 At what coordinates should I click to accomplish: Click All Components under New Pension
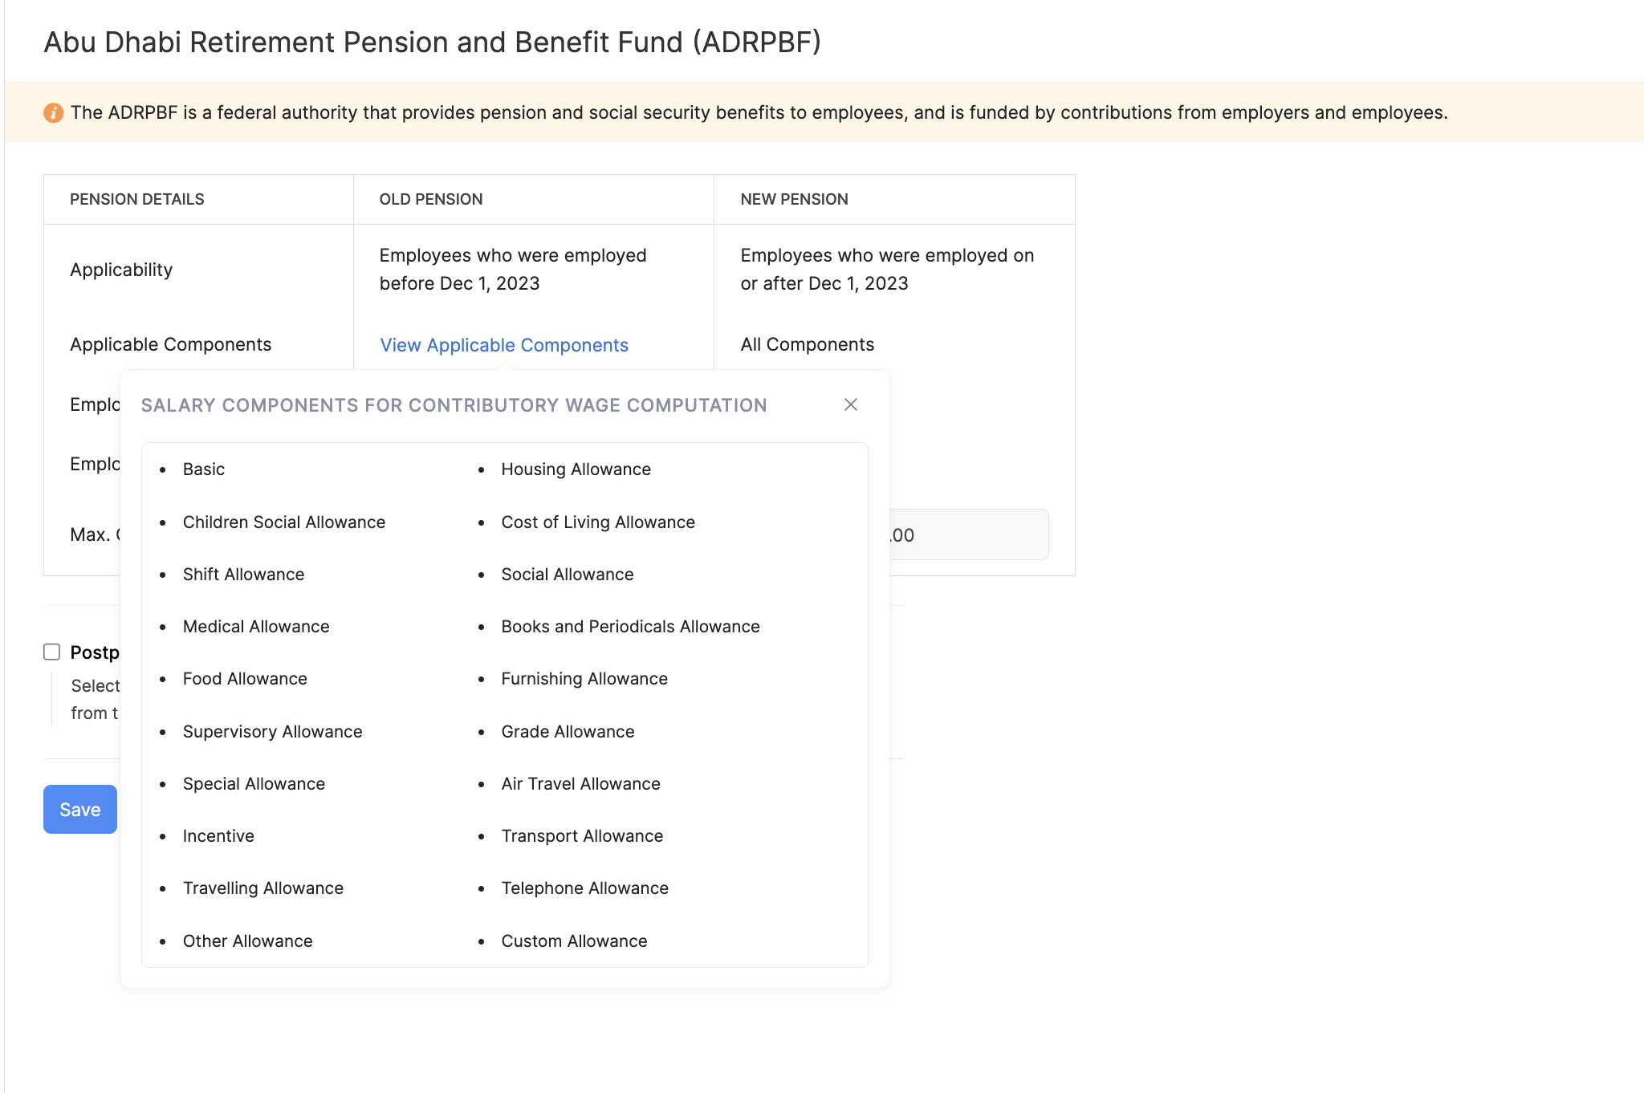pyautogui.click(x=807, y=344)
